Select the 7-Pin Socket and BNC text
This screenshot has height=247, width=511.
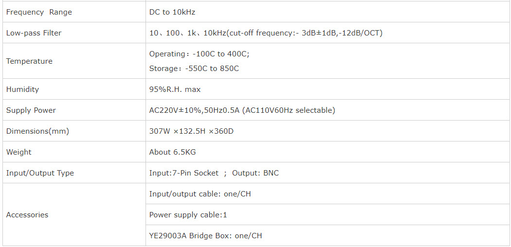coord(214,173)
